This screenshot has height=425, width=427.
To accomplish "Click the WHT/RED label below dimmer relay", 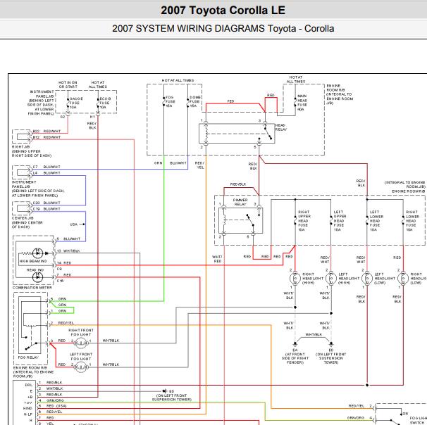I will 217,259.
